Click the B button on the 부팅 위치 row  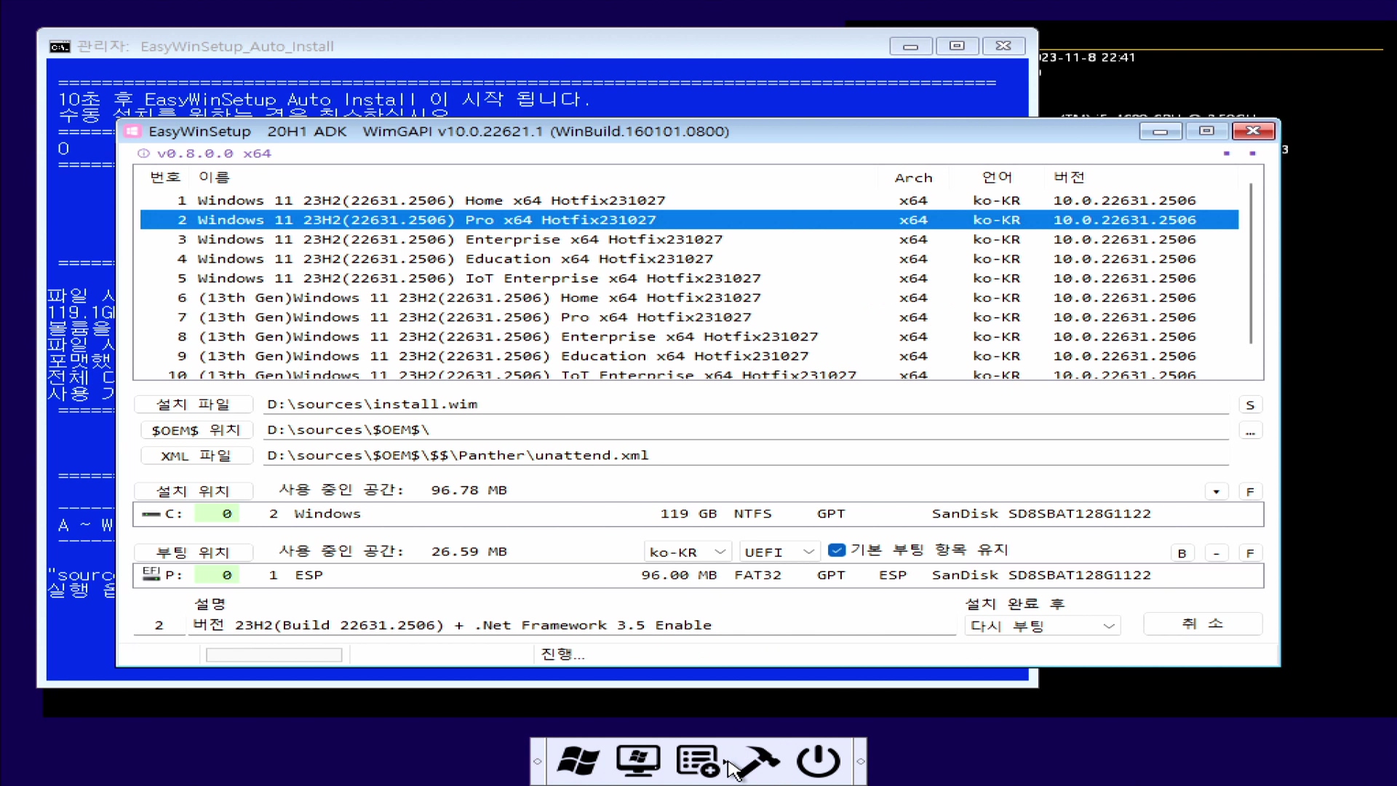coord(1182,553)
